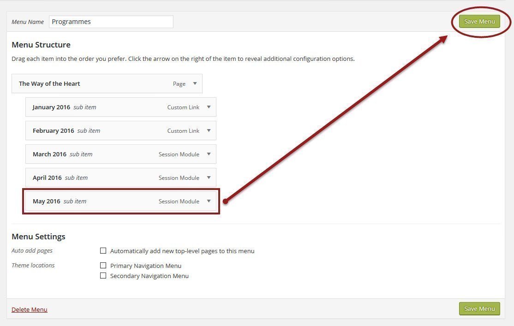514x326 pixels.
Task: Check the Primary Navigation Menu location
Action: click(x=103, y=265)
